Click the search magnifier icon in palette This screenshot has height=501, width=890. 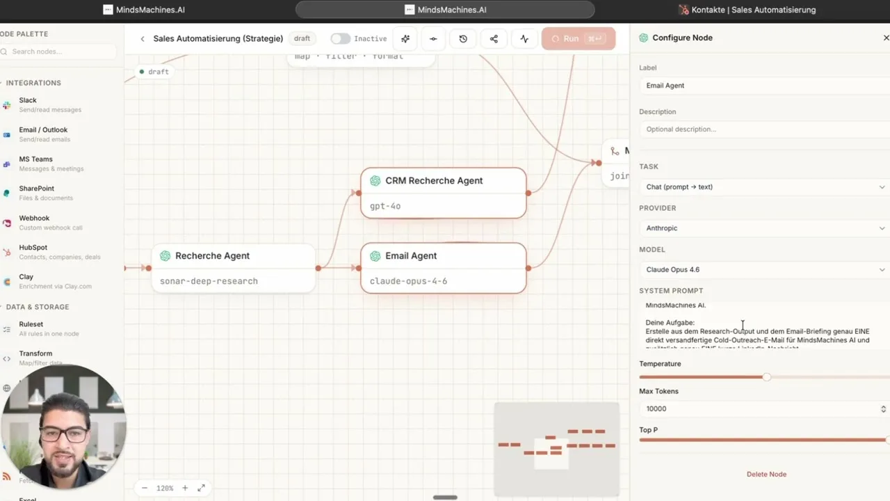(x=4, y=51)
